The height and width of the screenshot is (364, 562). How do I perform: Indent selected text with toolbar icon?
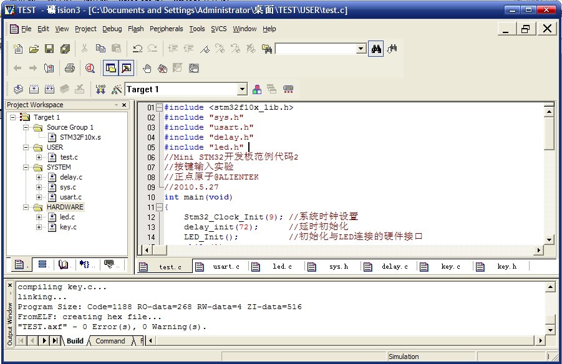click(173, 49)
